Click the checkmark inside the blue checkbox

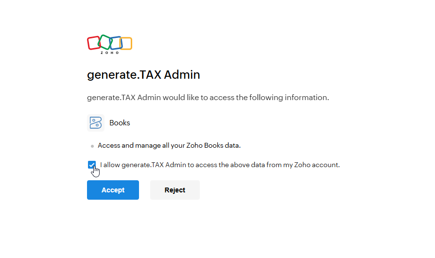tap(91, 165)
